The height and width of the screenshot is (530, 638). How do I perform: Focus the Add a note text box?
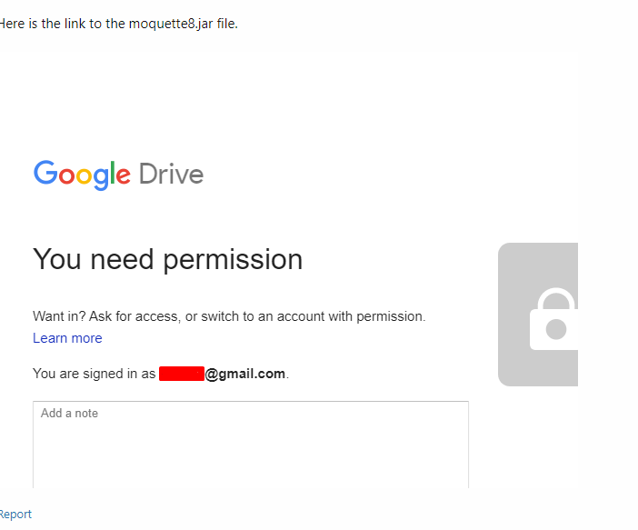251,444
